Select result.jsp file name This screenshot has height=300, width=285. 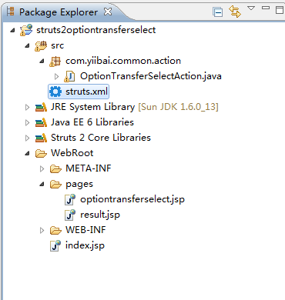[100, 215]
